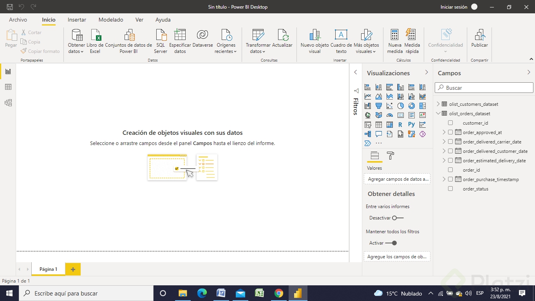Select order_delivered_carrier_date checkbox
This screenshot has width=535, height=301.
pyautogui.click(x=450, y=141)
